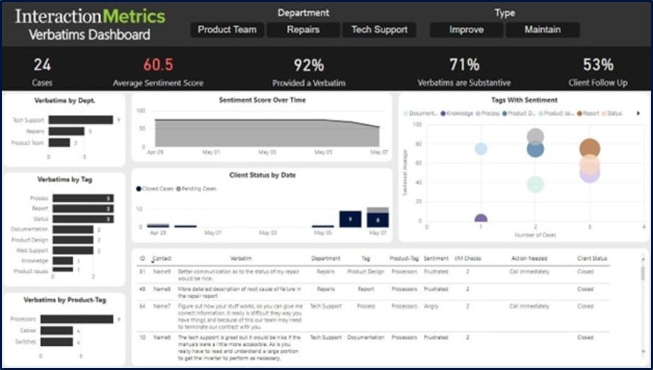Sort table by ID column header
Image resolution: width=653 pixels, height=370 pixels.
[x=142, y=258]
